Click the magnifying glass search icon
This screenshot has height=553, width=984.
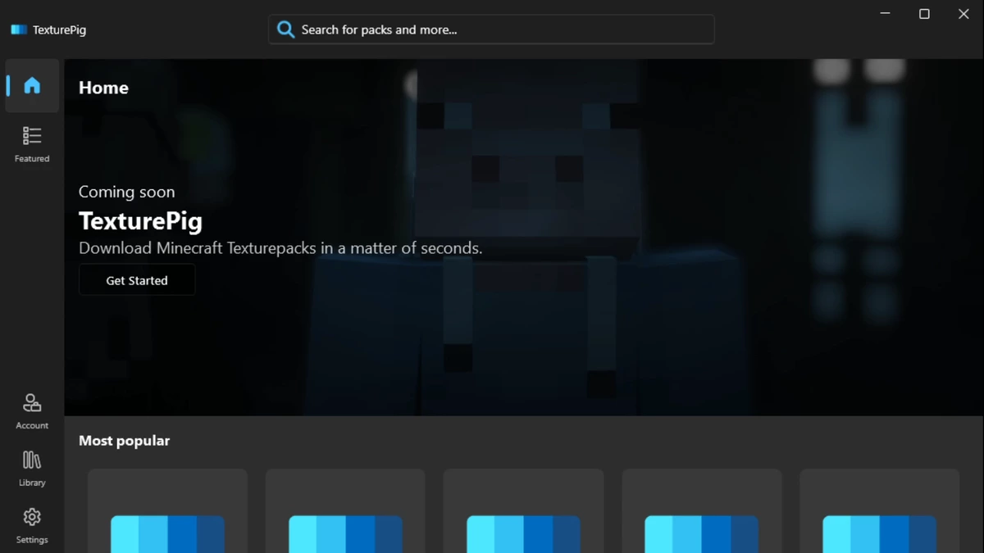click(285, 29)
